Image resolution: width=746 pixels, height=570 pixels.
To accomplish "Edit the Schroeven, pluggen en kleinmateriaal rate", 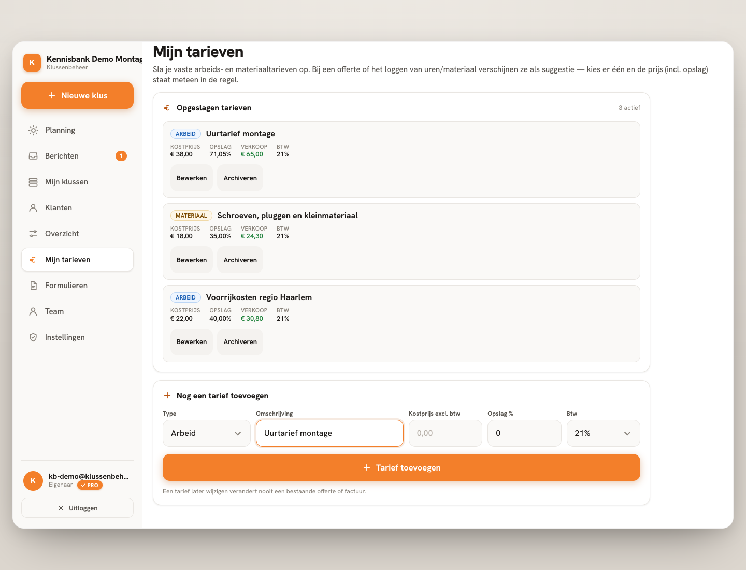I will click(192, 260).
